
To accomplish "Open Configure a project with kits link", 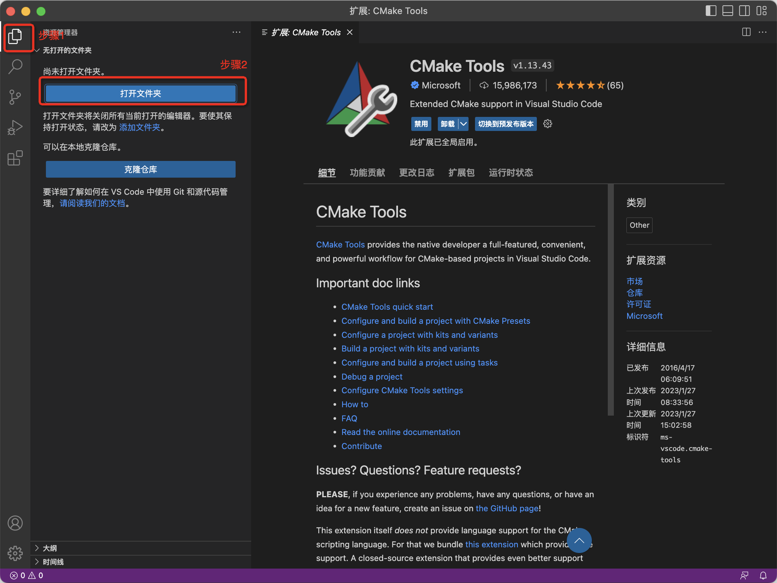I will click(x=419, y=335).
